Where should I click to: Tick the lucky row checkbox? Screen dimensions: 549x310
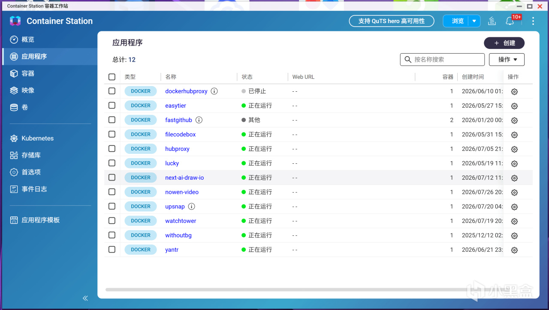[112, 163]
